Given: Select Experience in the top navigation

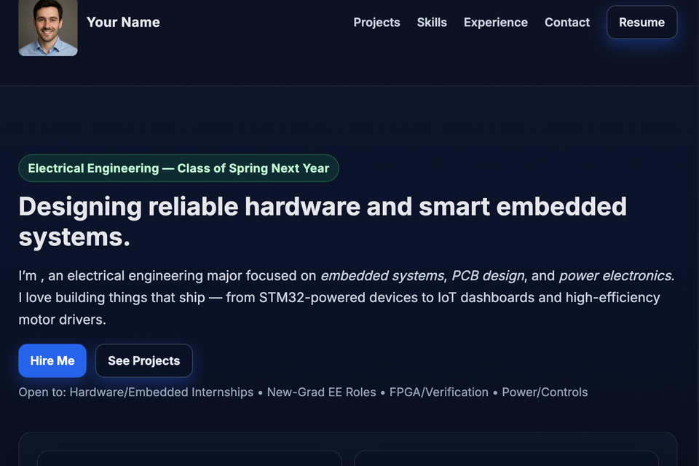Looking at the screenshot, I should coord(495,22).
